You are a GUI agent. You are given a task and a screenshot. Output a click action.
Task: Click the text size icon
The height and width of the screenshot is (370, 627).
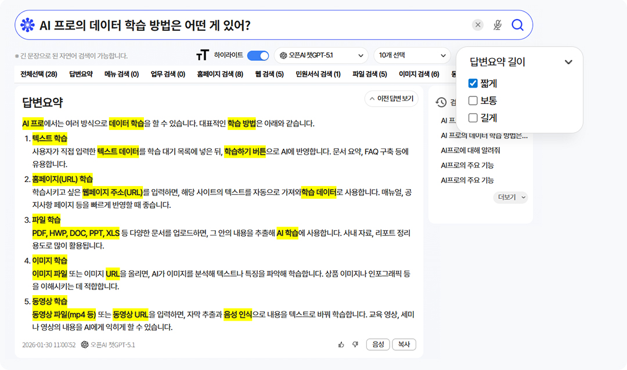[202, 56]
